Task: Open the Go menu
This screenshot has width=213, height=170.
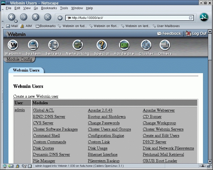Action: [x=36, y=8]
